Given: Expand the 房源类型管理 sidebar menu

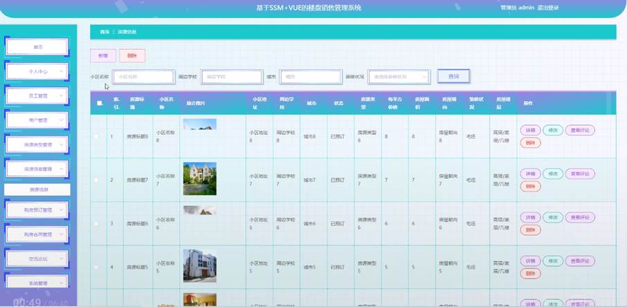Looking at the screenshot, I should [x=37, y=145].
